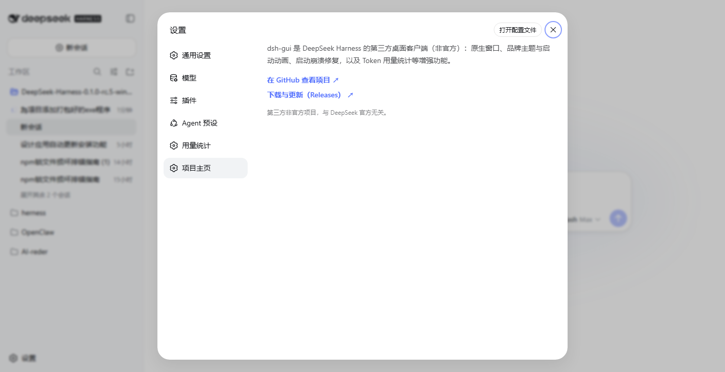Image resolution: width=725 pixels, height=372 pixels.
Task: Click the 第三方非官方项目 disclaimer text
Action: coord(328,112)
